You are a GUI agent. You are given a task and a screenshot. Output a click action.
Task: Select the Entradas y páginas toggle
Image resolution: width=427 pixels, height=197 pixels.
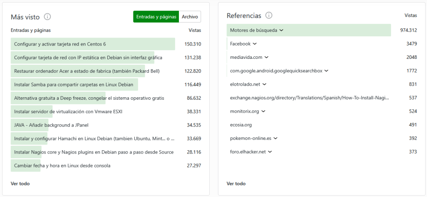pos(156,17)
